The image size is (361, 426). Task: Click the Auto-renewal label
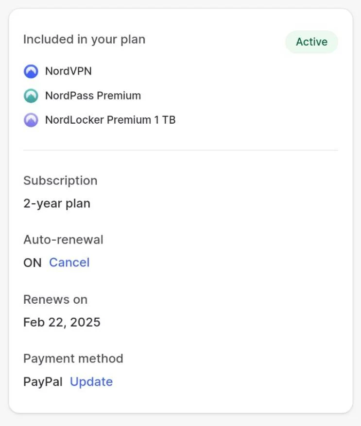(63, 240)
